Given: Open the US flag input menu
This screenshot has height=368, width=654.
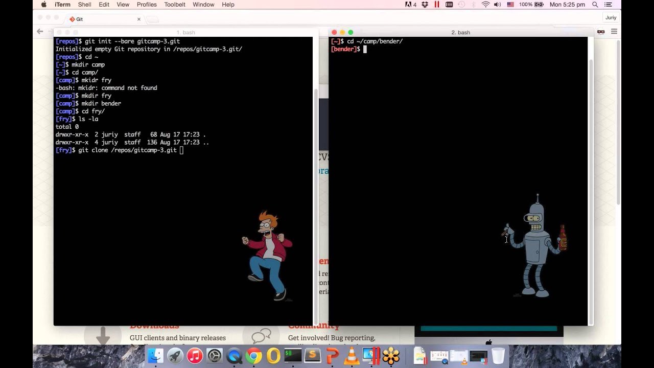Looking at the screenshot, I should 510,5.
